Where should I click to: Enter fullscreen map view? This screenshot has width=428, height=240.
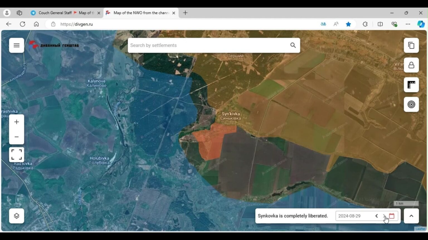[x=16, y=154]
